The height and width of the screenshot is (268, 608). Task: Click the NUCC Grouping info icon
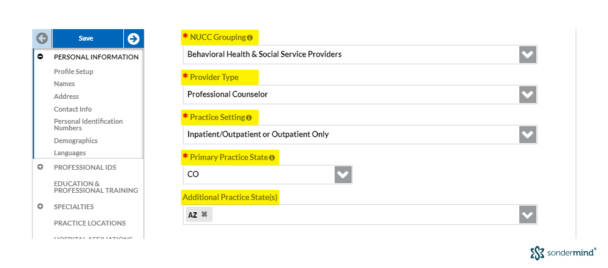pyautogui.click(x=250, y=38)
